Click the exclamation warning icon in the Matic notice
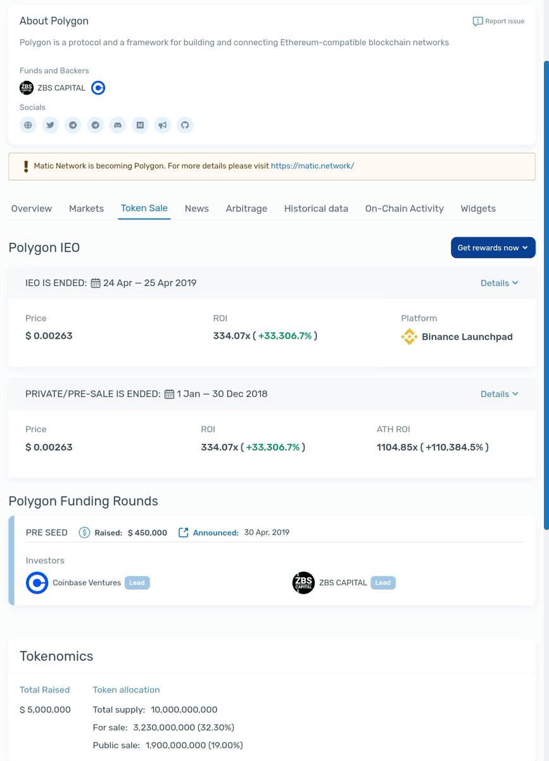This screenshot has width=549, height=761. click(26, 166)
